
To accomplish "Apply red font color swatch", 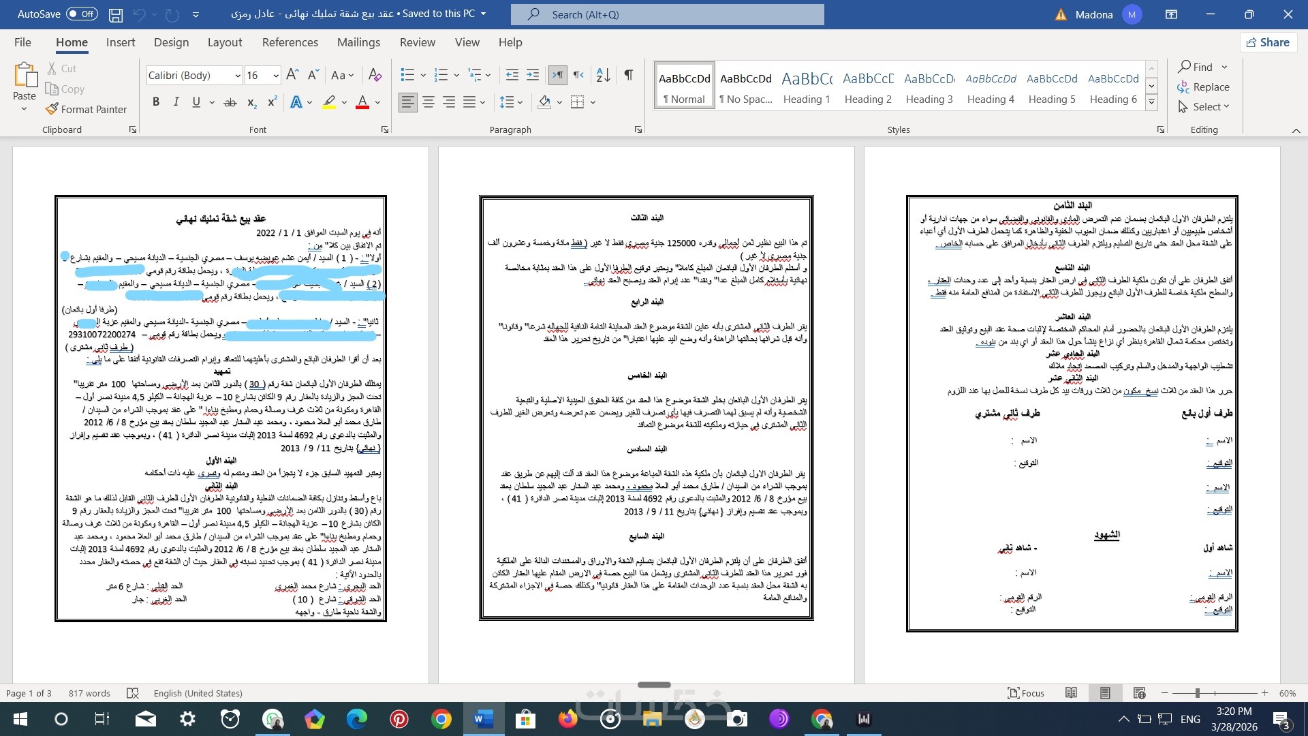I will point(362,102).
